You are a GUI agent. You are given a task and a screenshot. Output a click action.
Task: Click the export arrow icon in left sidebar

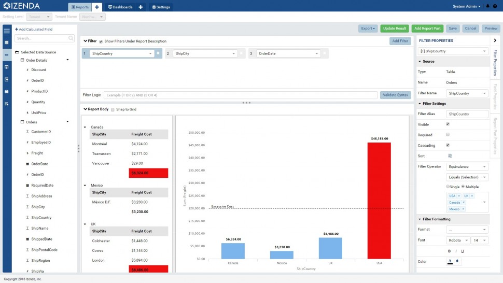[6, 79]
